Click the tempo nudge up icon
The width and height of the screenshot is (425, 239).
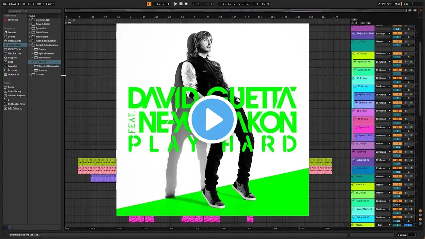[x=24, y=4]
